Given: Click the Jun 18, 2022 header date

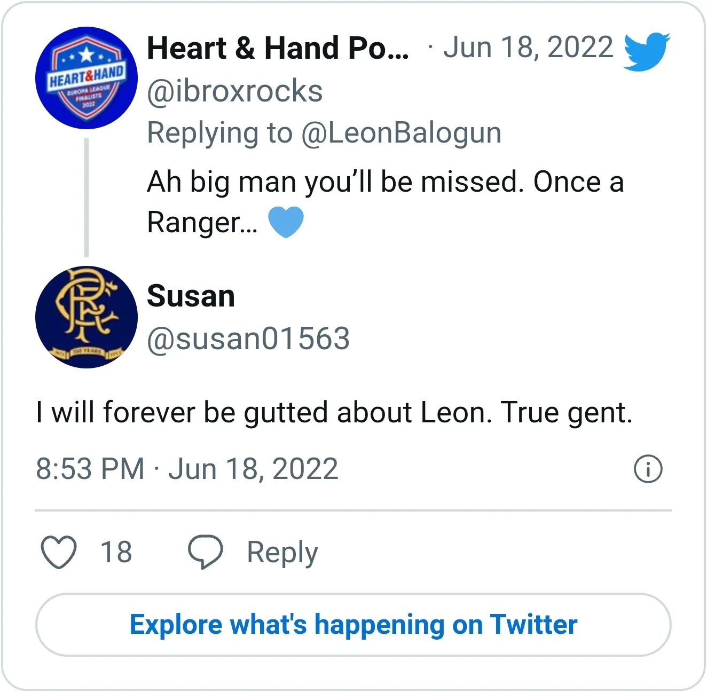Looking at the screenshot, I should tap(528, 48).
